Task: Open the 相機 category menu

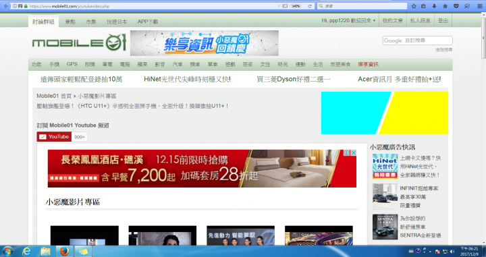Action: tap(90, 64)
